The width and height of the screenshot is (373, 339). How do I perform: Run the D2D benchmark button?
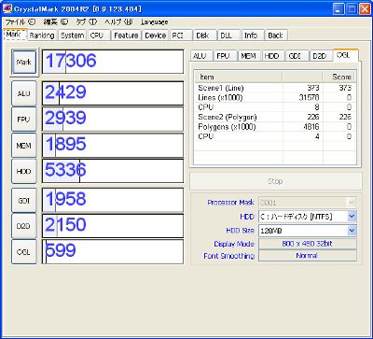pyautogui.click(x=24, y=226)
